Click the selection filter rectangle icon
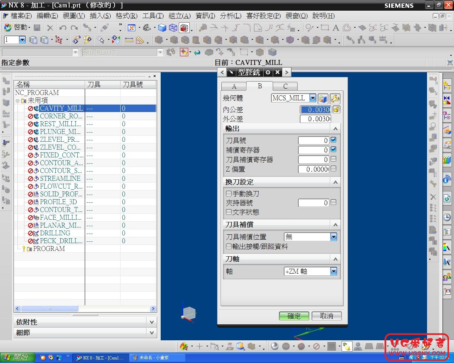Screen dimensions: 454x363 244,52
